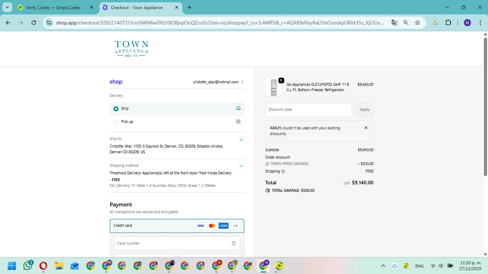Expand the Ship to address section
Image resolution: width=488 pixels, height=274 pixels.
(241, 139)
